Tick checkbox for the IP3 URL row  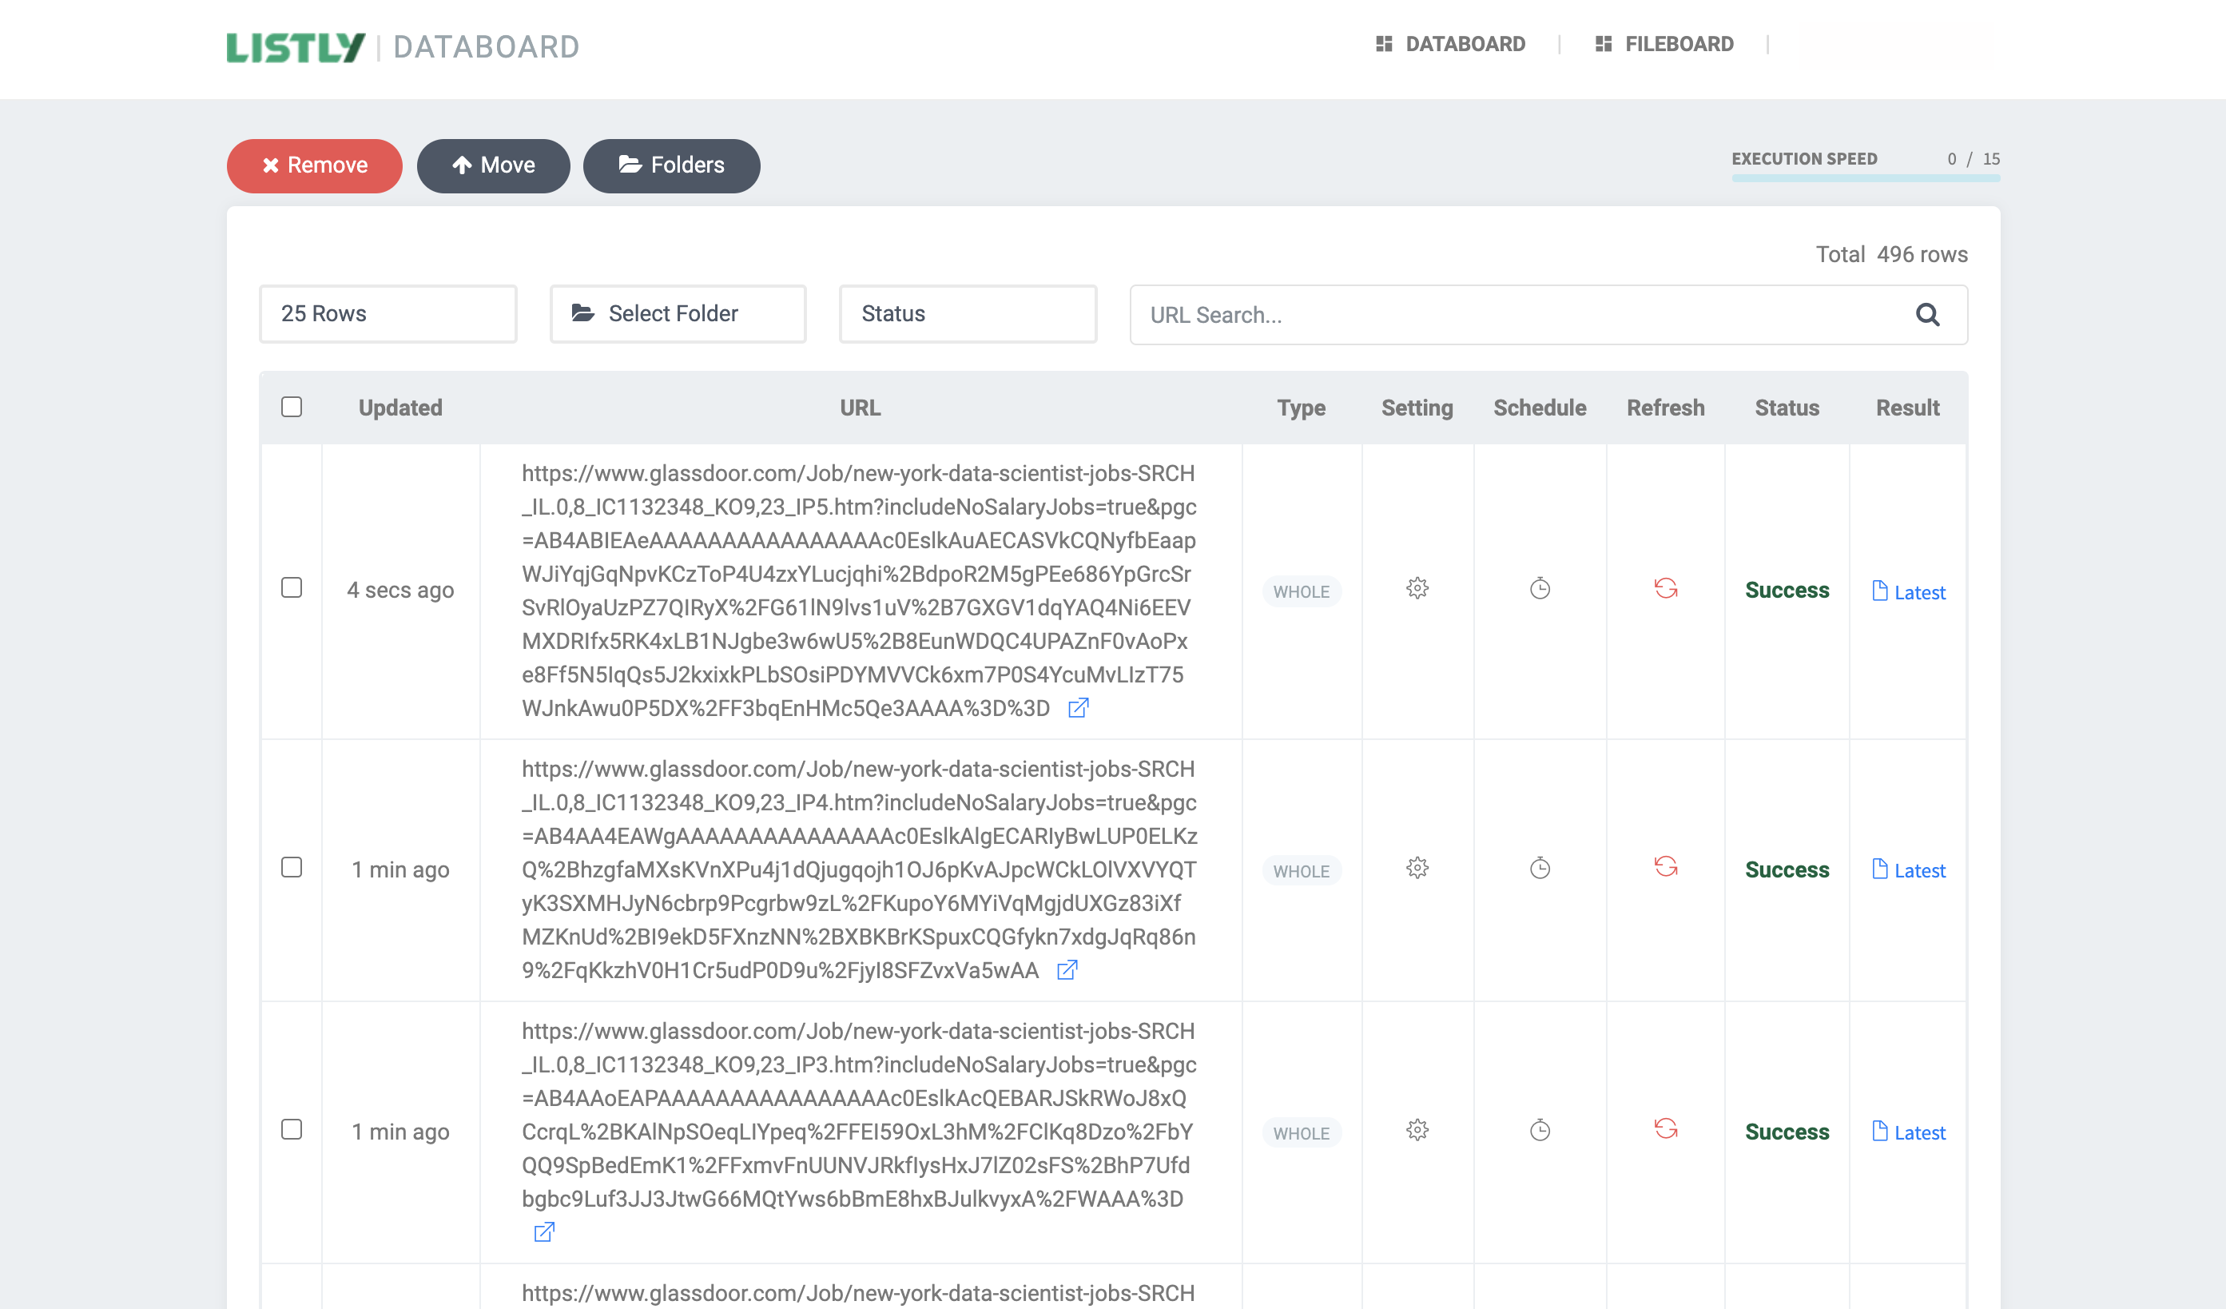pyautogui.click(x=292, y=1131)
